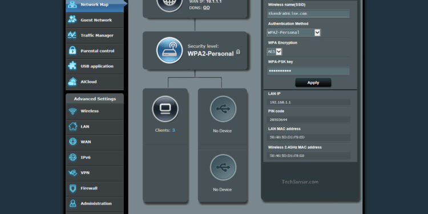Viewport: 428px width, 214px height.
Task: Open the Traffic Manager menu item
Action: pyautogui.click(x=95, y=35)
